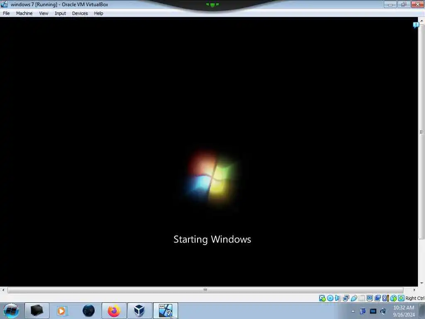Open the Input menu

point(60,13)
